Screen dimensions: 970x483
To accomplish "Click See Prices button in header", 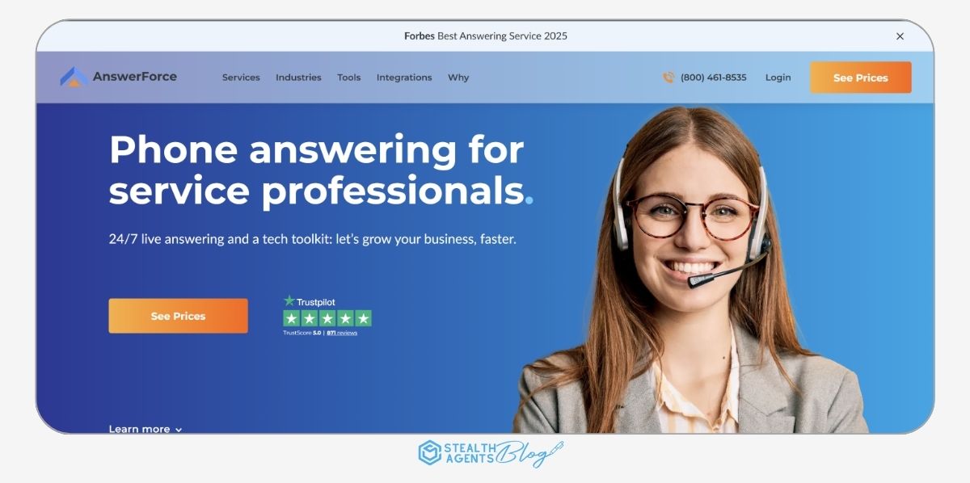I will (x=861, y=78).
